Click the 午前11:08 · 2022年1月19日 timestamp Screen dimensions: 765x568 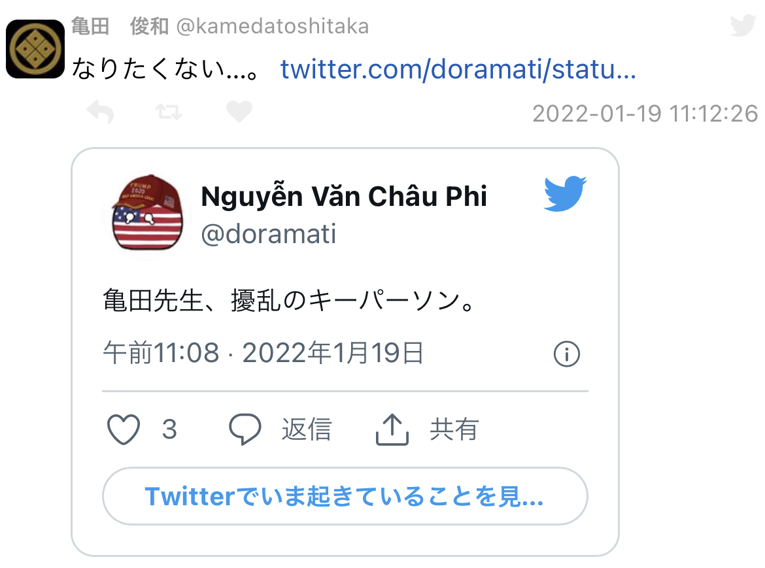tap(263, 352)
